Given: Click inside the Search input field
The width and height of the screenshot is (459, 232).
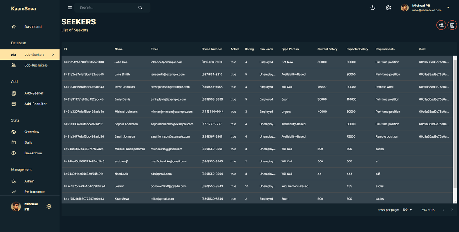Looking at the screenshot, I should point(107,8).
